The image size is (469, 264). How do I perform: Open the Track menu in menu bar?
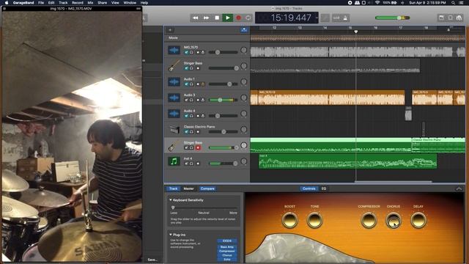63,3
